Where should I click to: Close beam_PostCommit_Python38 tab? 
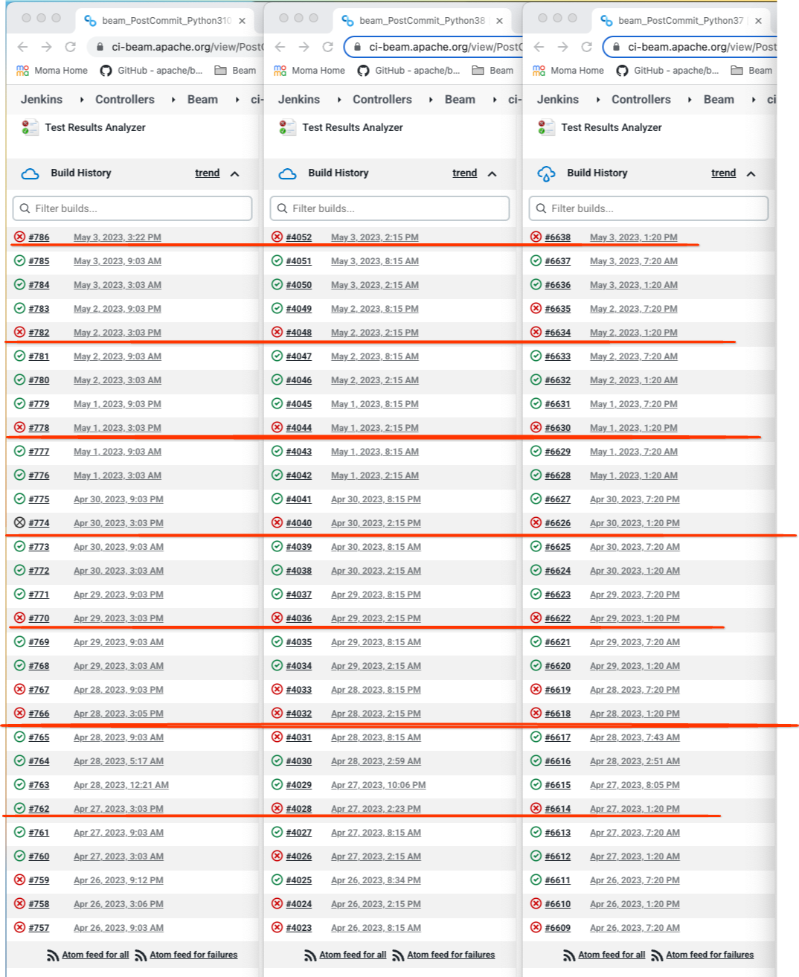(x=499, y=21)
